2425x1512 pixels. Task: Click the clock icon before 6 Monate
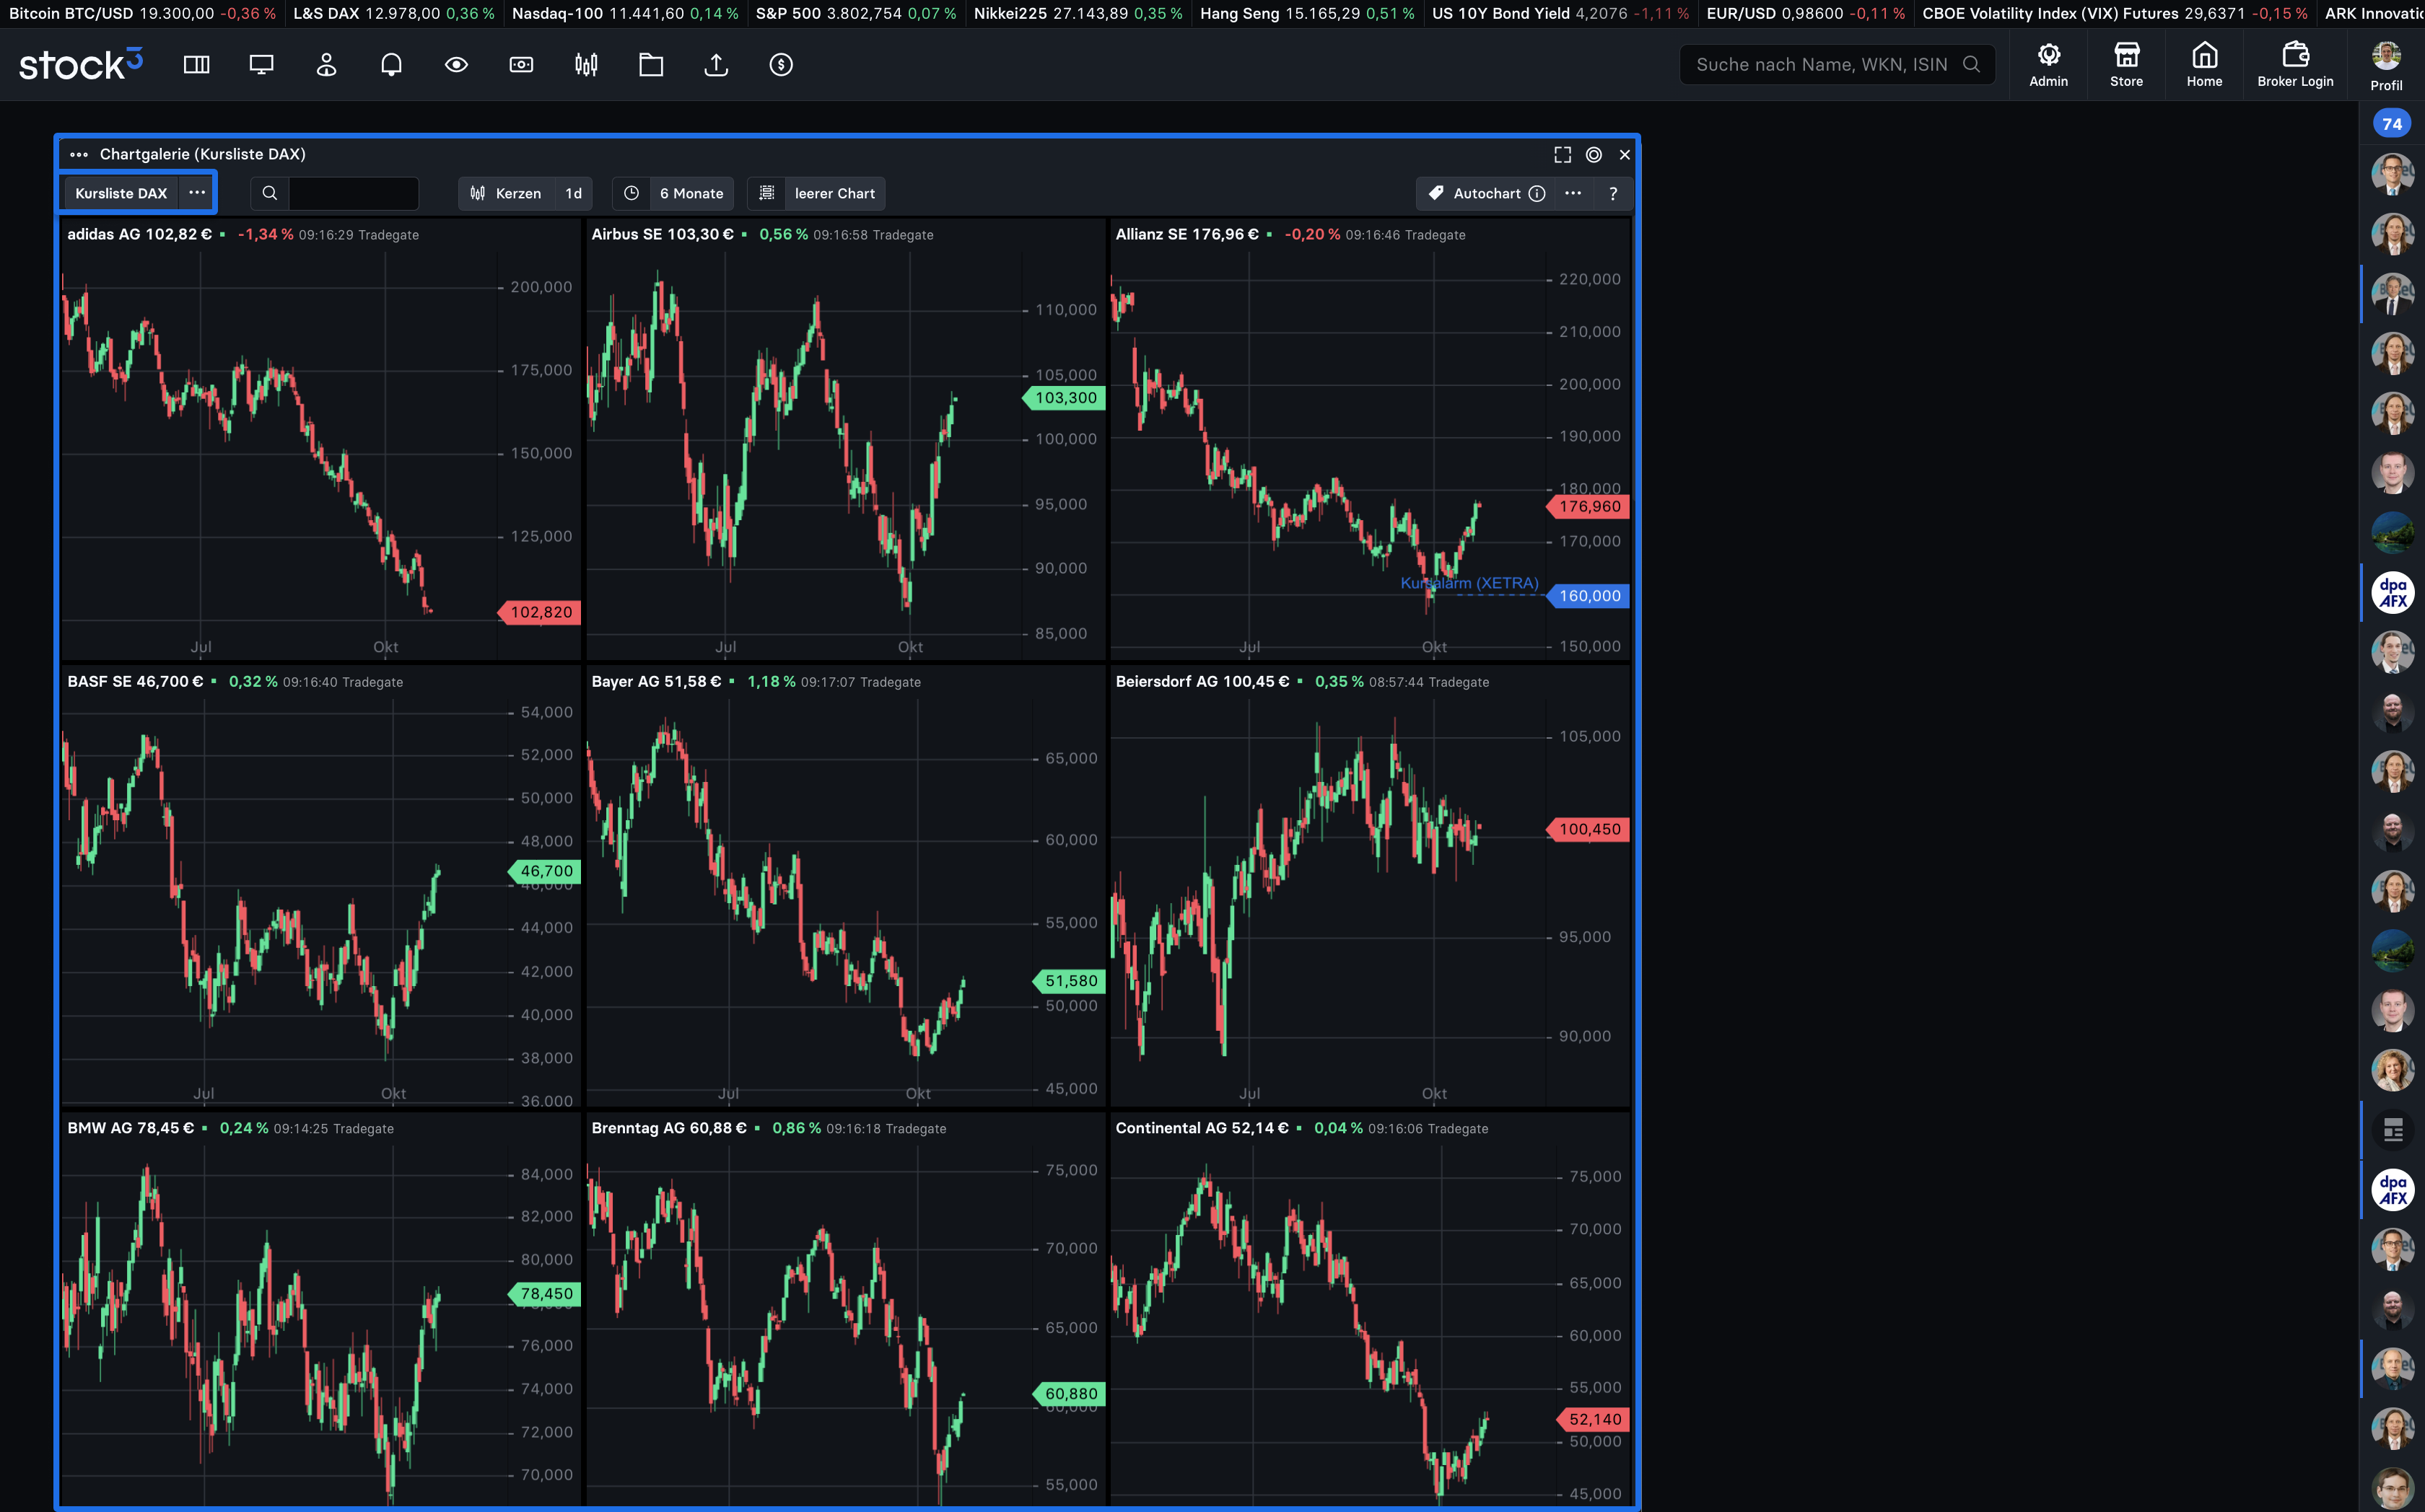pyautogui.click(x=632, y=193)
